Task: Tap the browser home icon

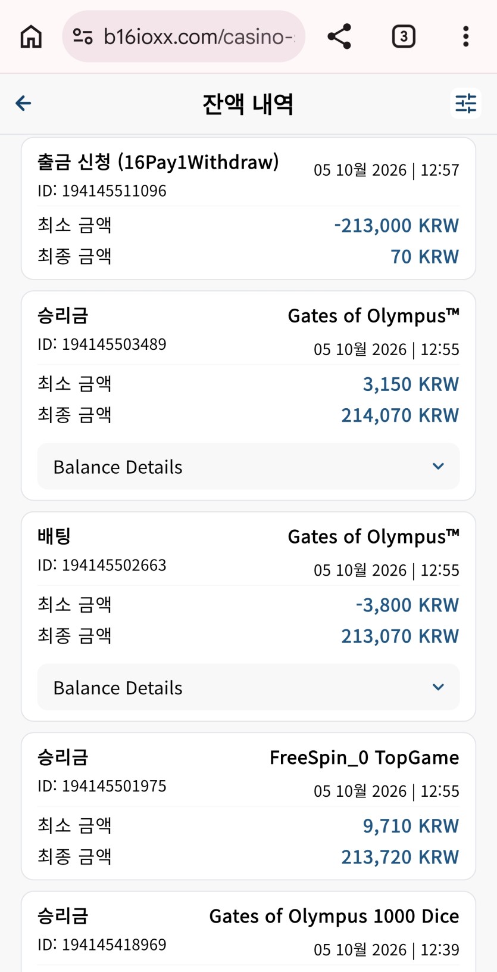Action: point(31,36)
